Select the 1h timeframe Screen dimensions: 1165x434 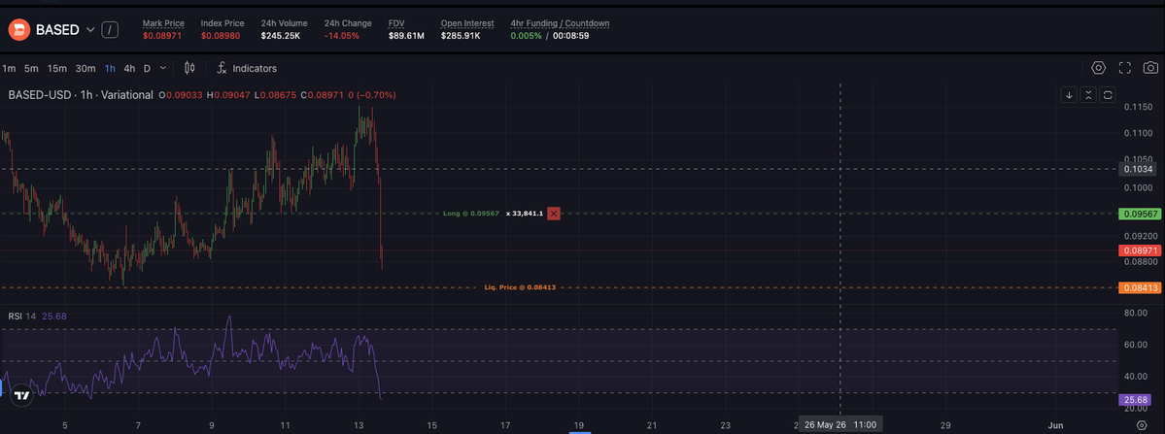(110, 68)
